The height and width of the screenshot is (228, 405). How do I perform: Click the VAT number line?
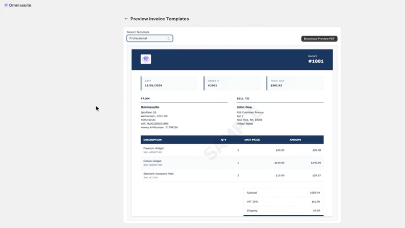click(x=154, y=124)
